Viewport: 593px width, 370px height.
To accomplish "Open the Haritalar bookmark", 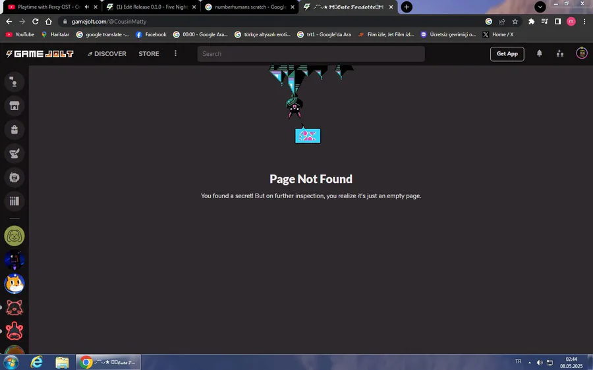I will (x=55, y=34).
